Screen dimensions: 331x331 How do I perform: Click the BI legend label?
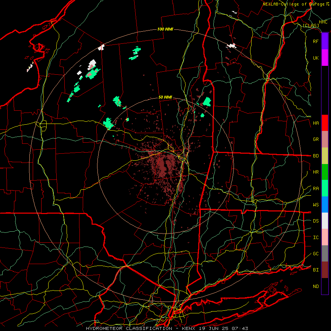tap(316, 270)
